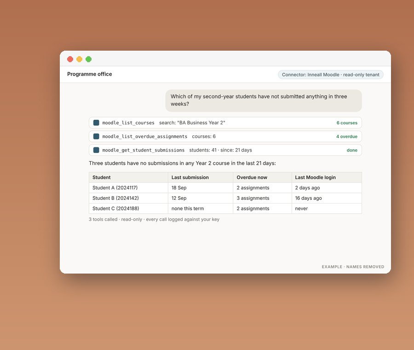Click 'students: 41 · since: 21 days' parameter
414x350 pixels.
(x=220, y=150)
